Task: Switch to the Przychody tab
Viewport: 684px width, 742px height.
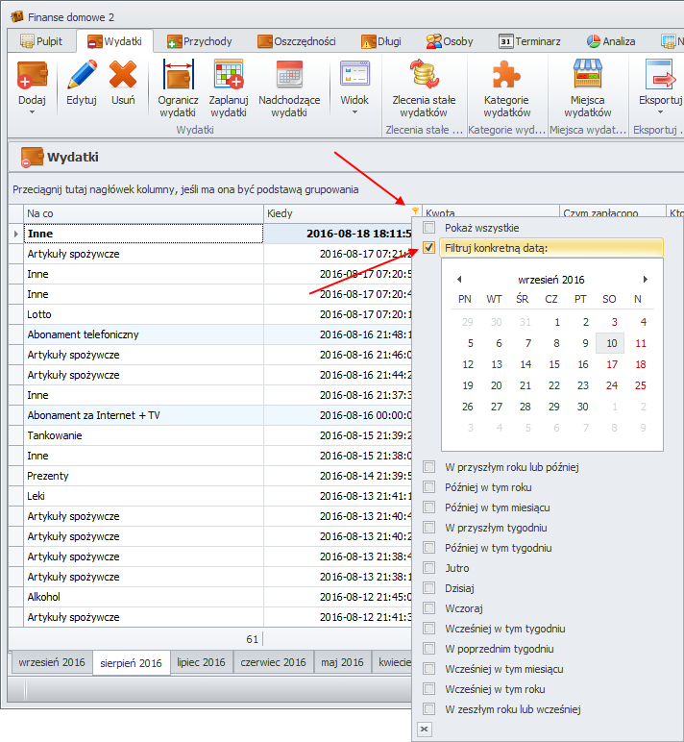Action: 200,41
